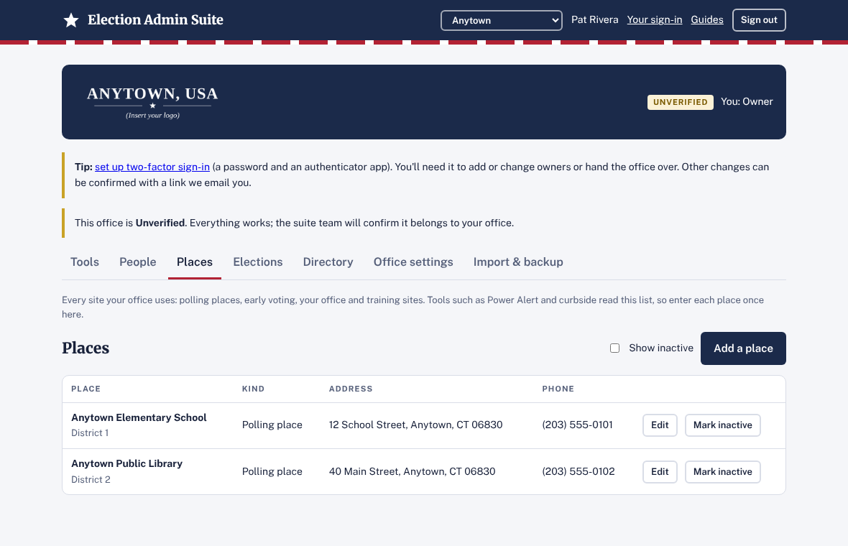Click the District 1 label
Screen dimensions: 848x546
click(91, 433)
